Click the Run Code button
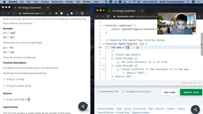 pyautogui.click(x=170, y=92)
